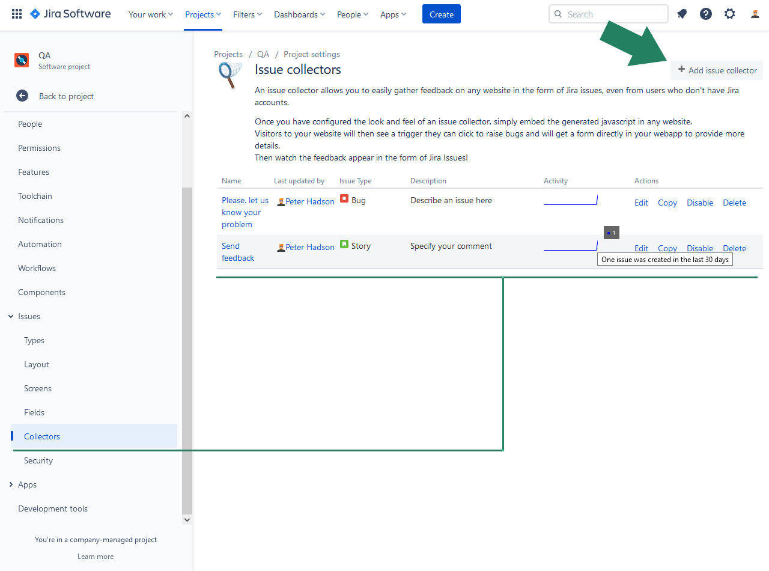
Task: Click the Add issue collector button
Action: coord(717,70)
